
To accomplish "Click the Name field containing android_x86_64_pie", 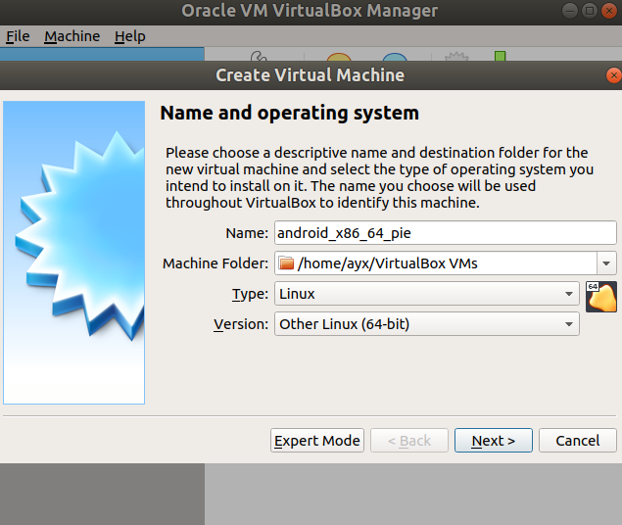I will [x=445, y=233].
